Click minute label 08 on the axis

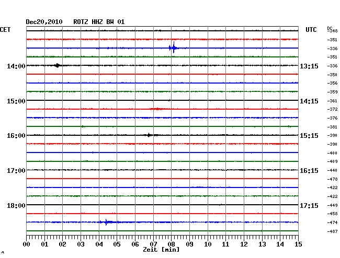pyautogui.click(x=171, y=244)
